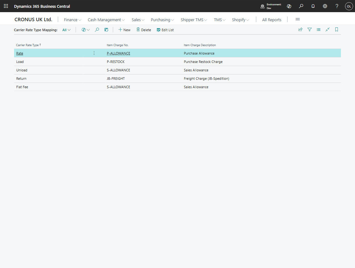355x268 pixels.
Task: Open the Tell Me search magnifier
Action: (301, 6)
